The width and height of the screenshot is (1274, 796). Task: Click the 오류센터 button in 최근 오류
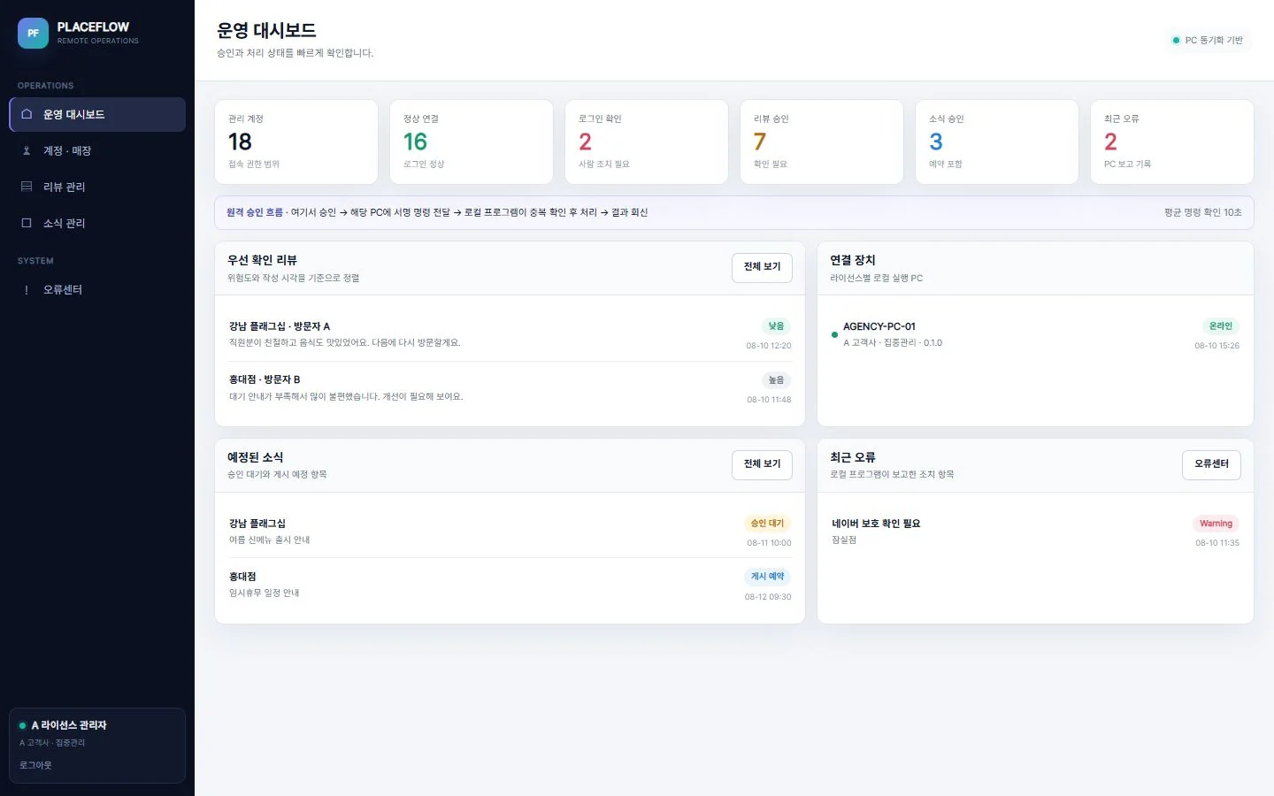(x=1211, y=464)
